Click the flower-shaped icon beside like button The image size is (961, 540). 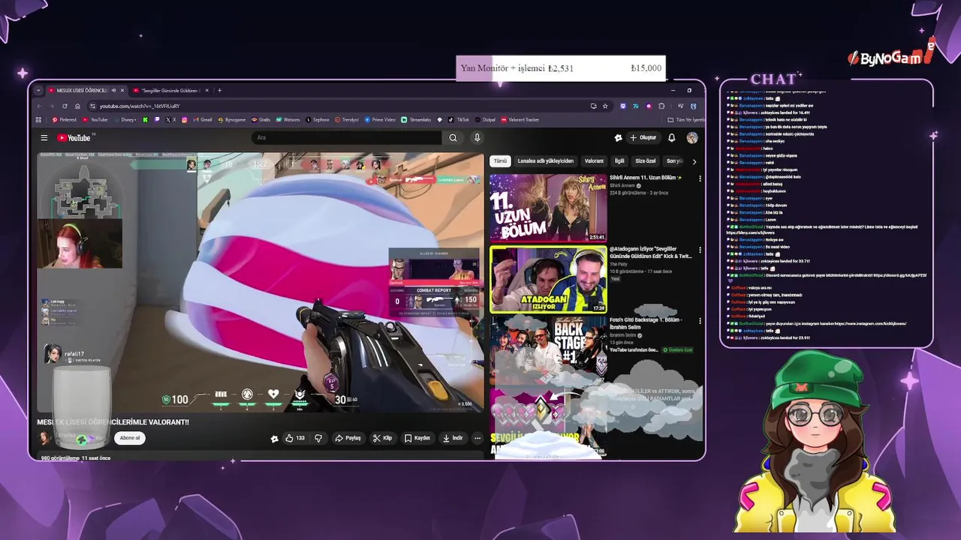click(275, 439)
